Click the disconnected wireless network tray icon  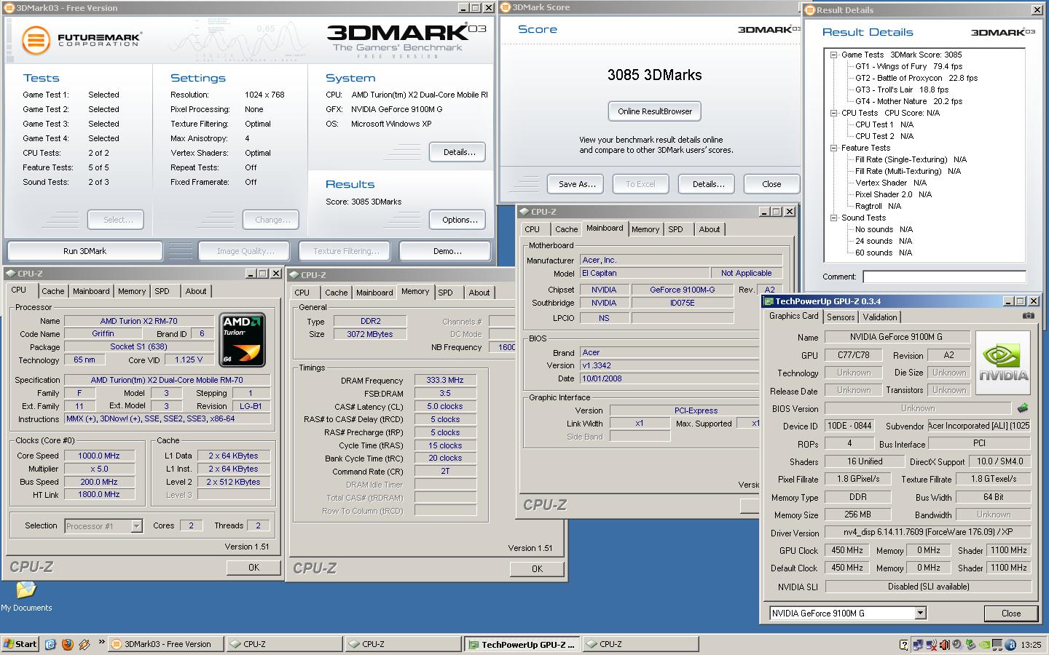pos(932,645)
